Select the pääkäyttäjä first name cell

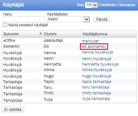tap(53, 41)
